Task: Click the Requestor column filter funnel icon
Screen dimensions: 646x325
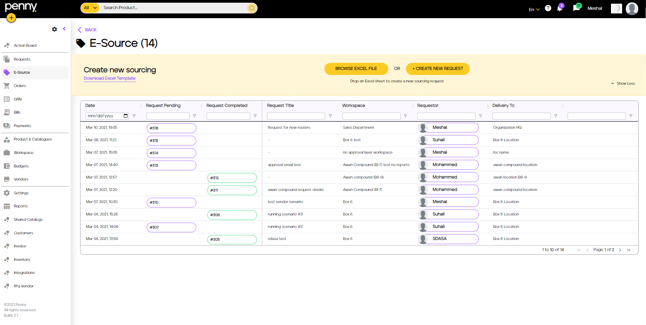Action: (x=480, y=116)
